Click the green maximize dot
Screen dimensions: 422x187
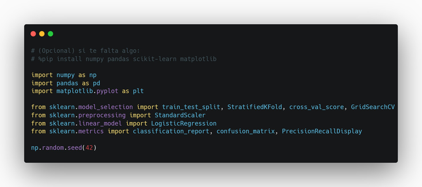click(51, 34)
